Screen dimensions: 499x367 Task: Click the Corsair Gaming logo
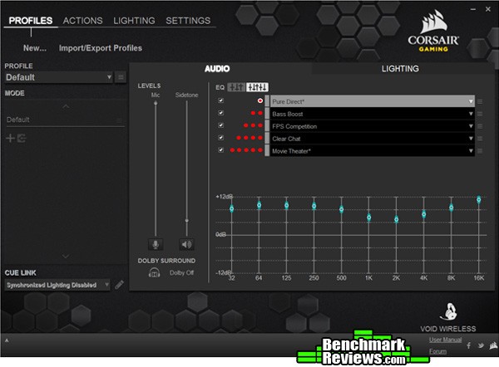point(433,32)
